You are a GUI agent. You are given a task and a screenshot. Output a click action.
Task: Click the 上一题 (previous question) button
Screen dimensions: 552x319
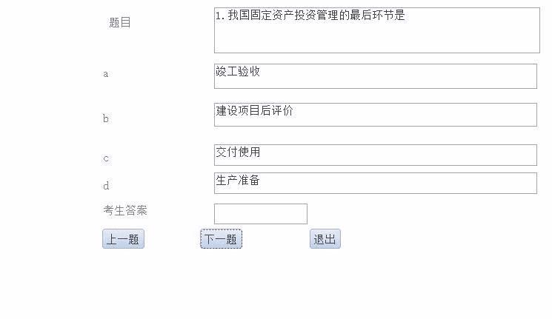click(123, 239)
